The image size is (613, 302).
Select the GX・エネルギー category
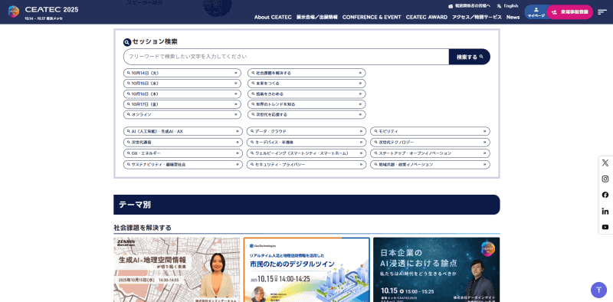[183, 153]
